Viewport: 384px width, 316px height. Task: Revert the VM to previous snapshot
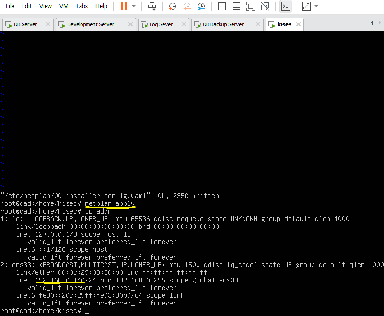pos(187,6)
